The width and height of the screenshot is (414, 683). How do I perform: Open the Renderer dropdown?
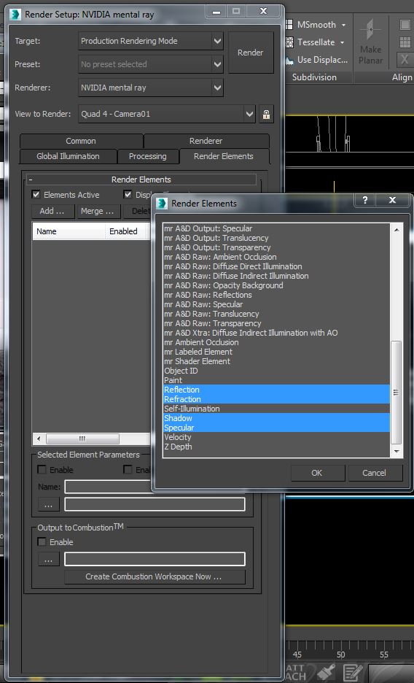[x=217, y=88]
